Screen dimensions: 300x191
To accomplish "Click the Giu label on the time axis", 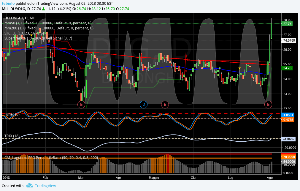I will (x=193, y=178).
